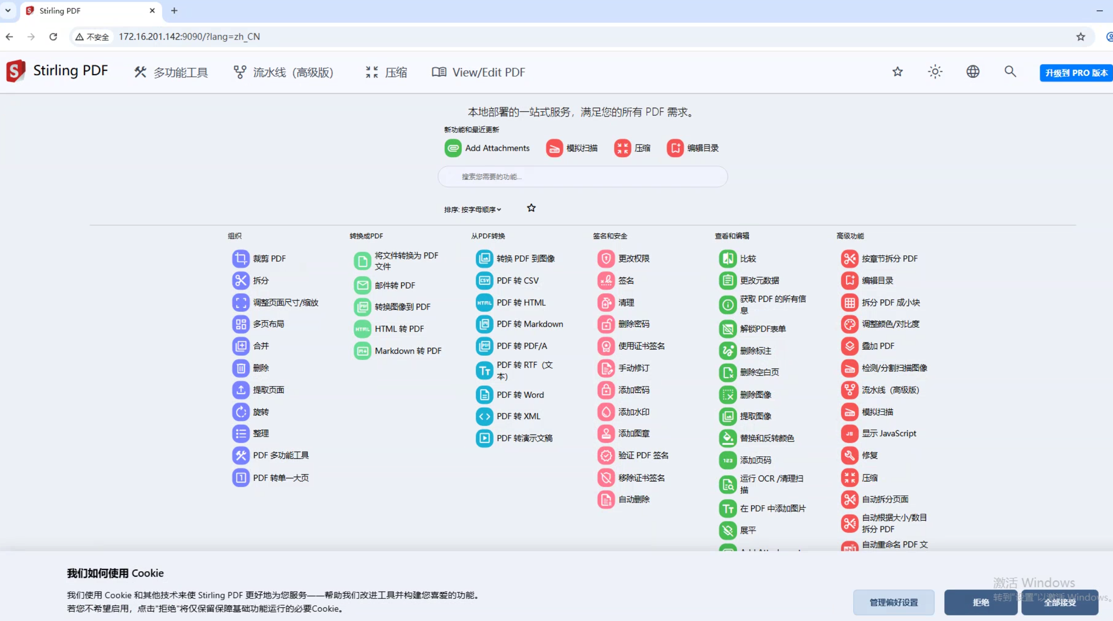
Task: Open the 编辑目录 shortcut in recent updates
Action: click(692, 148)
